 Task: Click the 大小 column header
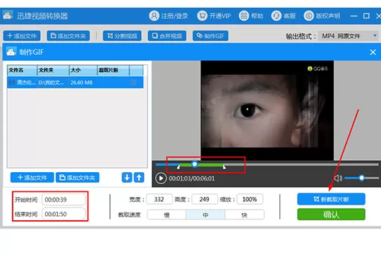(x=83, y=71)
